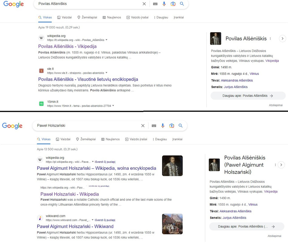The image size is (288, 243).
Task: Open Aleksandras Alšėniškis link in bottom panel
Action: coord(236,211)
